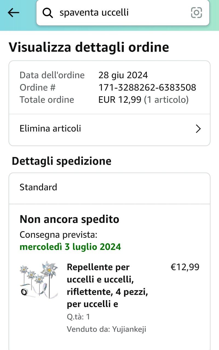Tap the 'Dettagli spedizione' section heading
219x350 pixels.
62,161
